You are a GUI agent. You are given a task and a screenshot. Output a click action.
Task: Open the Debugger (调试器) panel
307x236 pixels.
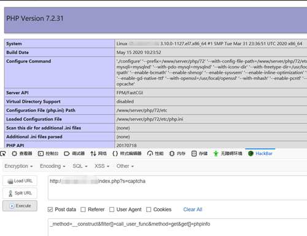pos(74,154)
